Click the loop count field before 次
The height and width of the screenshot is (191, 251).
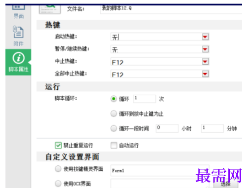coord(144,99)
